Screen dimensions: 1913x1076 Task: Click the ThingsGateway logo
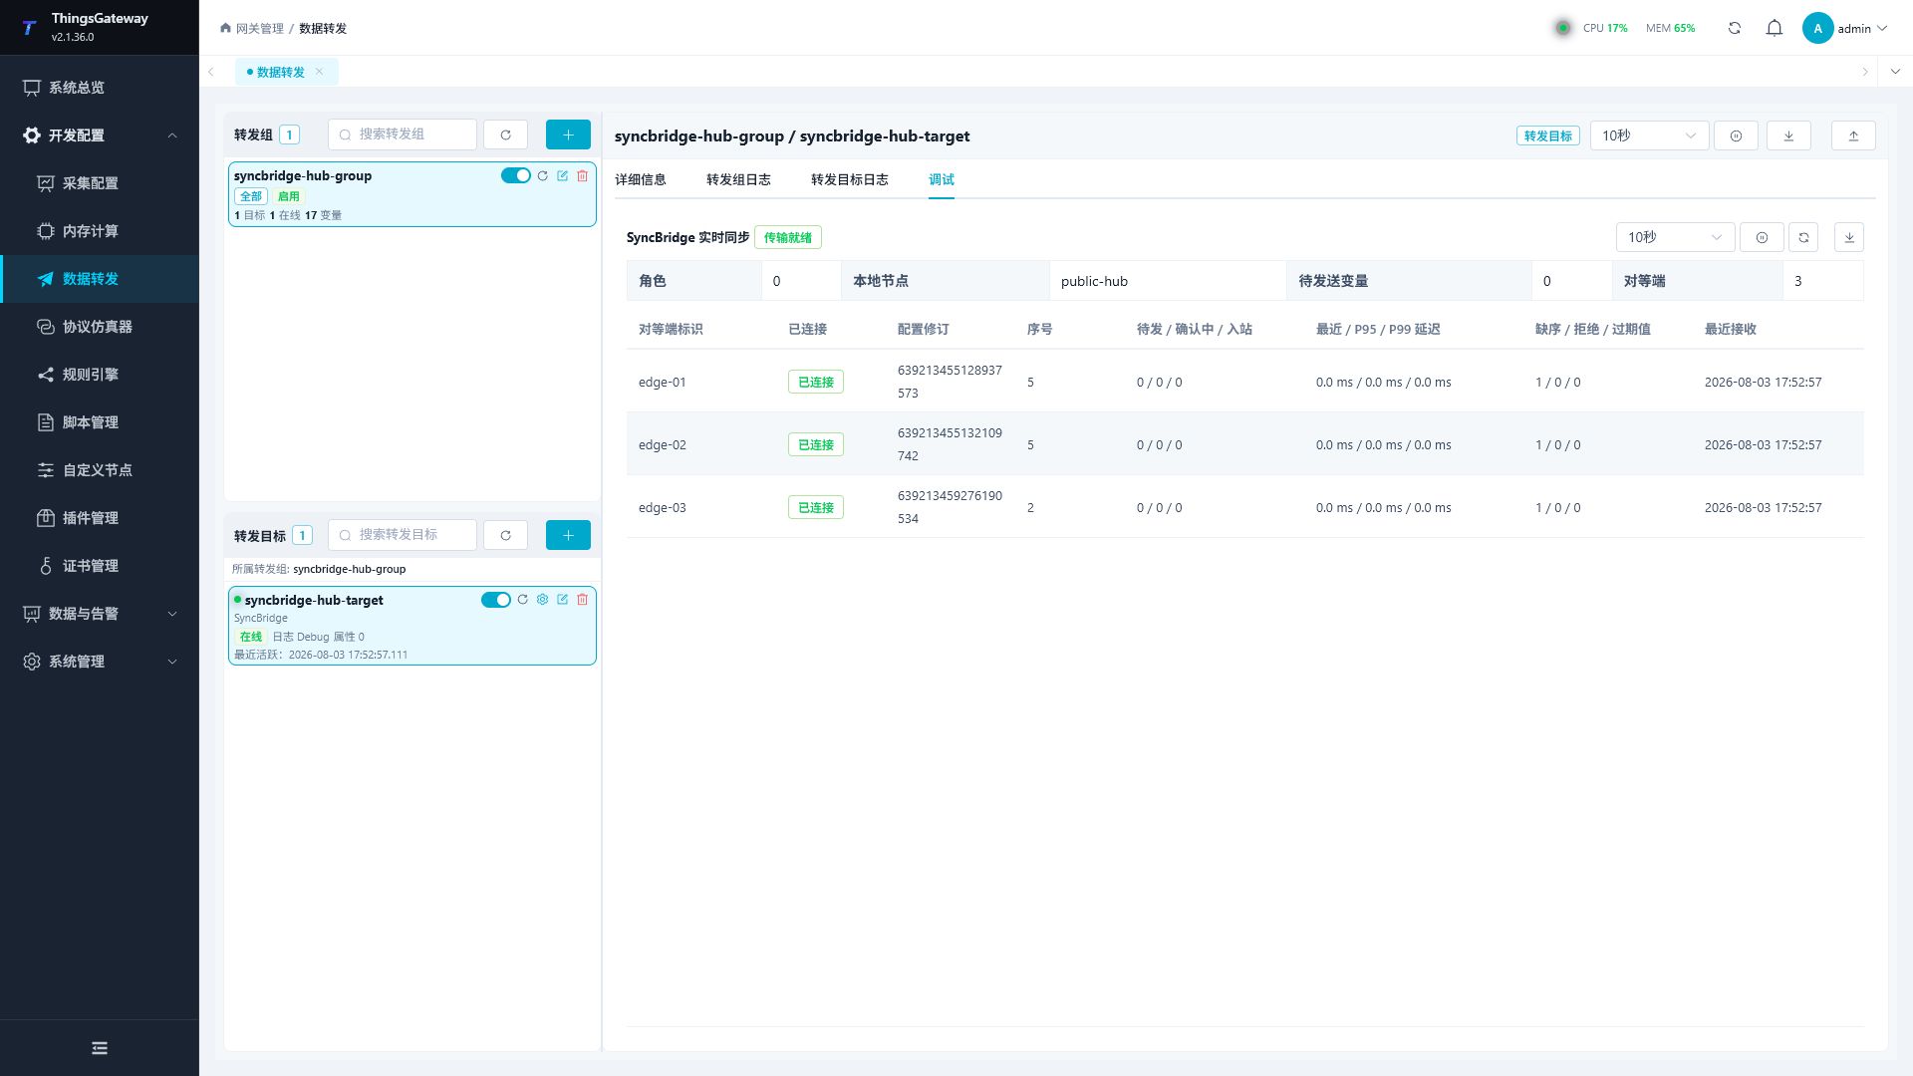pos(29,28)
